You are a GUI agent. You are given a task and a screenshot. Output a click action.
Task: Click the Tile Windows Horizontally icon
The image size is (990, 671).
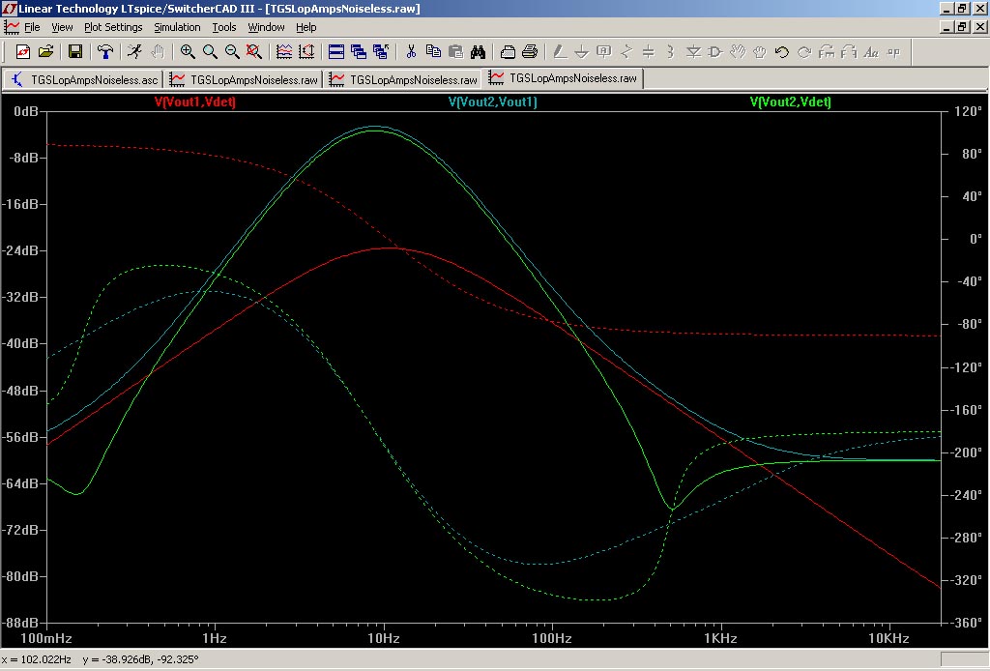[336, 52]
